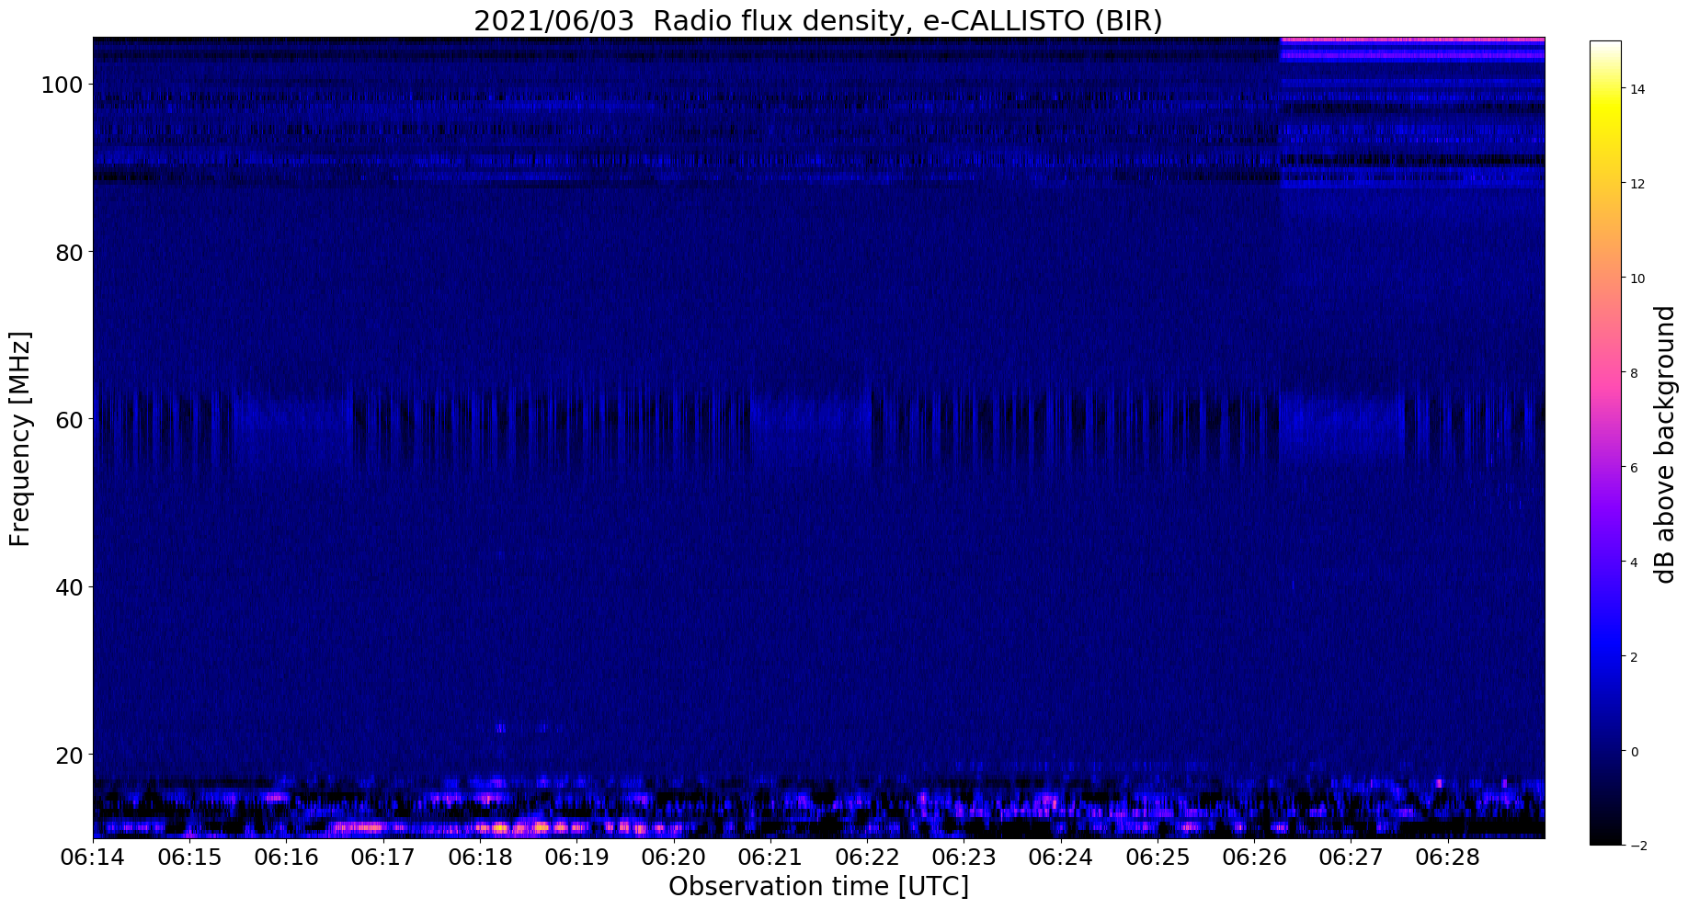Click the colorbar tick label 2
This screenshot has width=1688, height=909.
pos(1634,657)
